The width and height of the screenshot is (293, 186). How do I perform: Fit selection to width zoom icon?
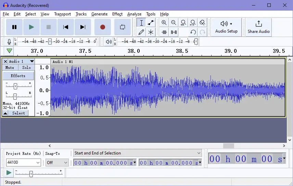tap(183, 23)
